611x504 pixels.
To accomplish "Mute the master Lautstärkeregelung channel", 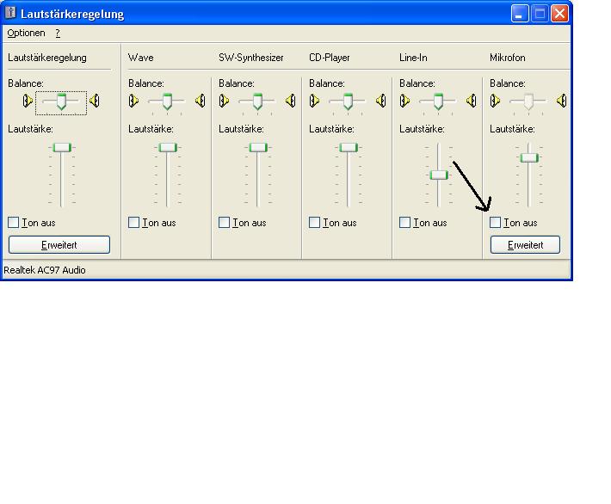I will 13,223.
